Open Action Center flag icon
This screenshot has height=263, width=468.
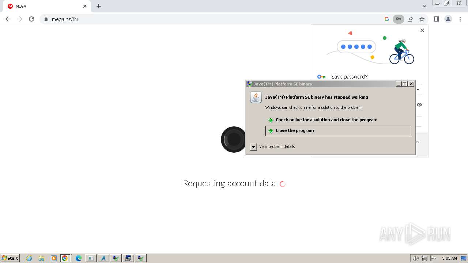click(433, 258)
